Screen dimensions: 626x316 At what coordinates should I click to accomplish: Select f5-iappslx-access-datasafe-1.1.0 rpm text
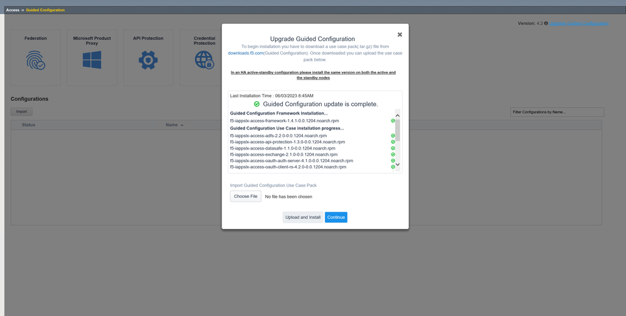(x=283, y=148)
